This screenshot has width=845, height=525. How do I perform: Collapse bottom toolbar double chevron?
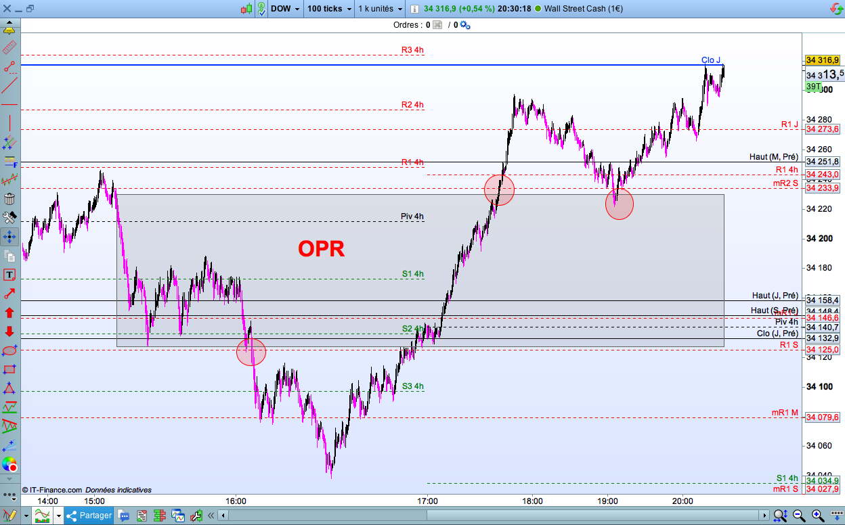(x=211, y=516)
